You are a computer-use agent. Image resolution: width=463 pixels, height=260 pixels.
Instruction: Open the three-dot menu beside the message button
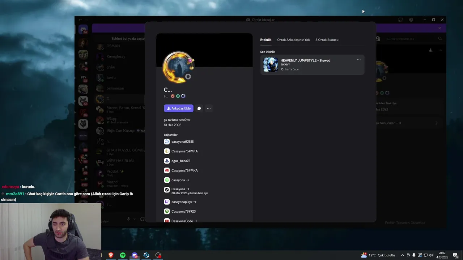click(x=209, y=108)
